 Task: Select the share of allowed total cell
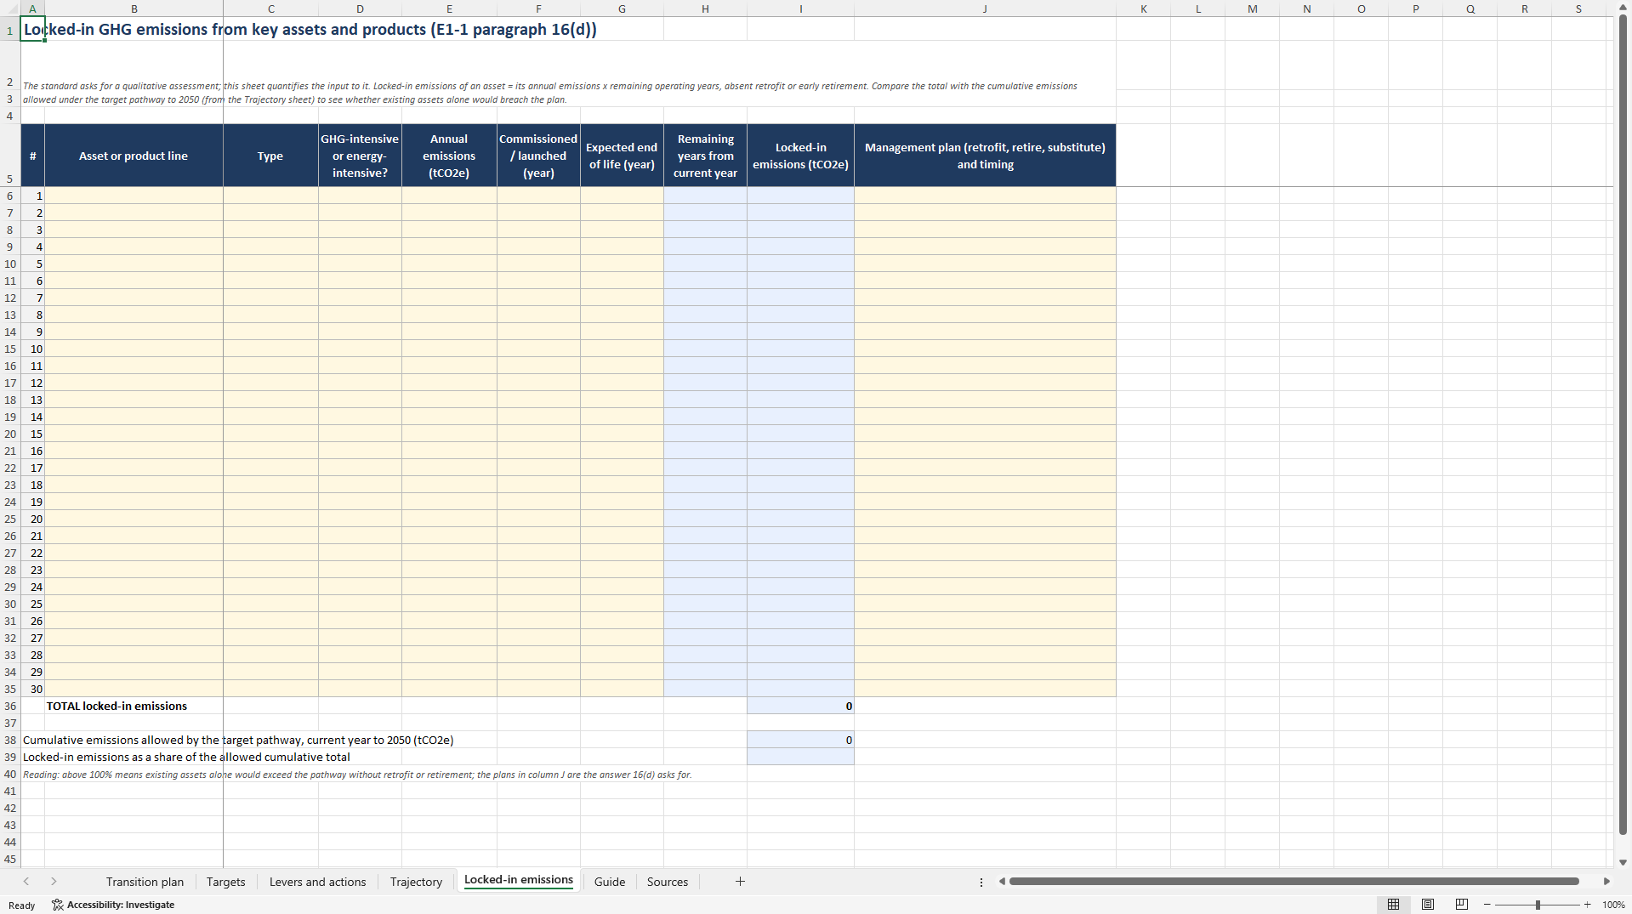click(x=800, y=757)
